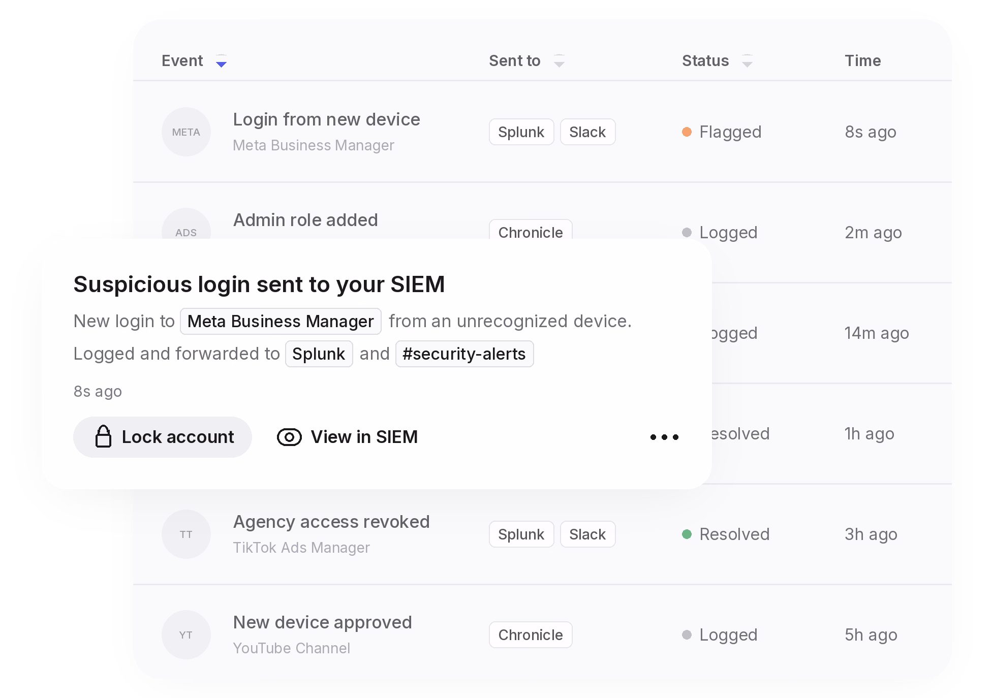The width and height of the screenshot is (992, 698).
Task: Click the 14m ago time cell
Action: point(877,333)
